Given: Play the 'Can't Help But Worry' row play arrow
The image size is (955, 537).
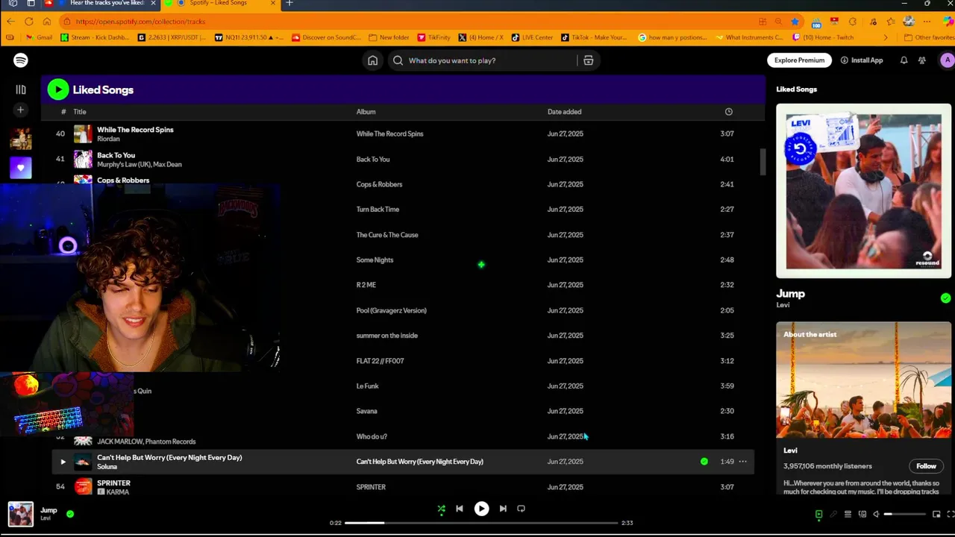Looking at the screenshot, I should click(x=63, y=462).
